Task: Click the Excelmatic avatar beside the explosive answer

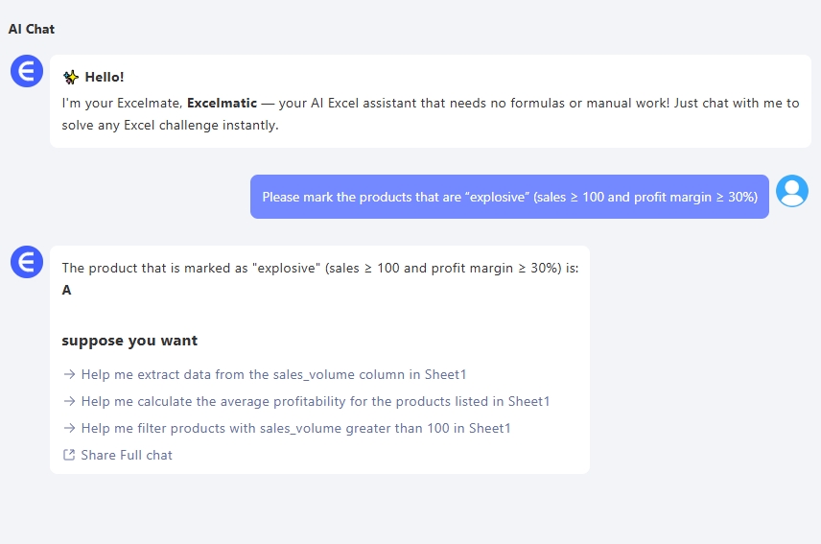Action: pyautogui.click(x=27, y=262)
